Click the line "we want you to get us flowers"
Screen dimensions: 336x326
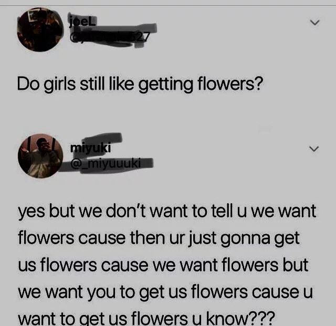point(165,292)
